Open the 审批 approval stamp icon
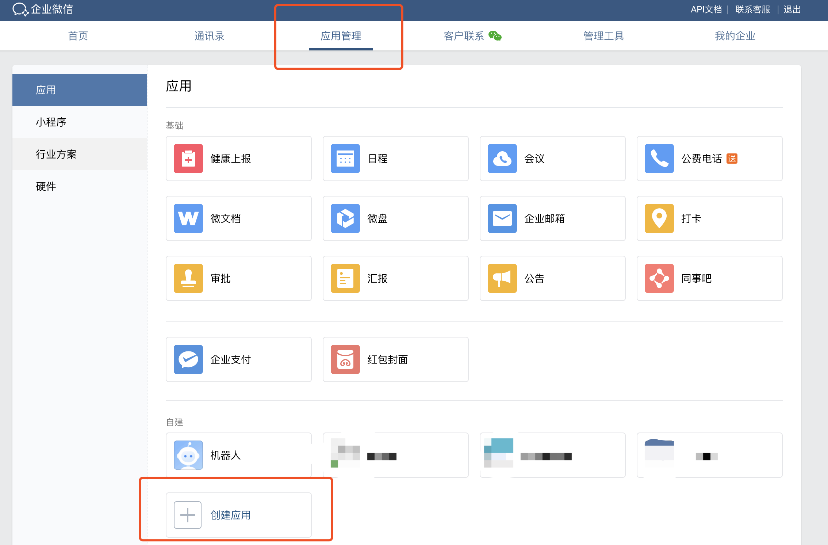 point(188,278)
